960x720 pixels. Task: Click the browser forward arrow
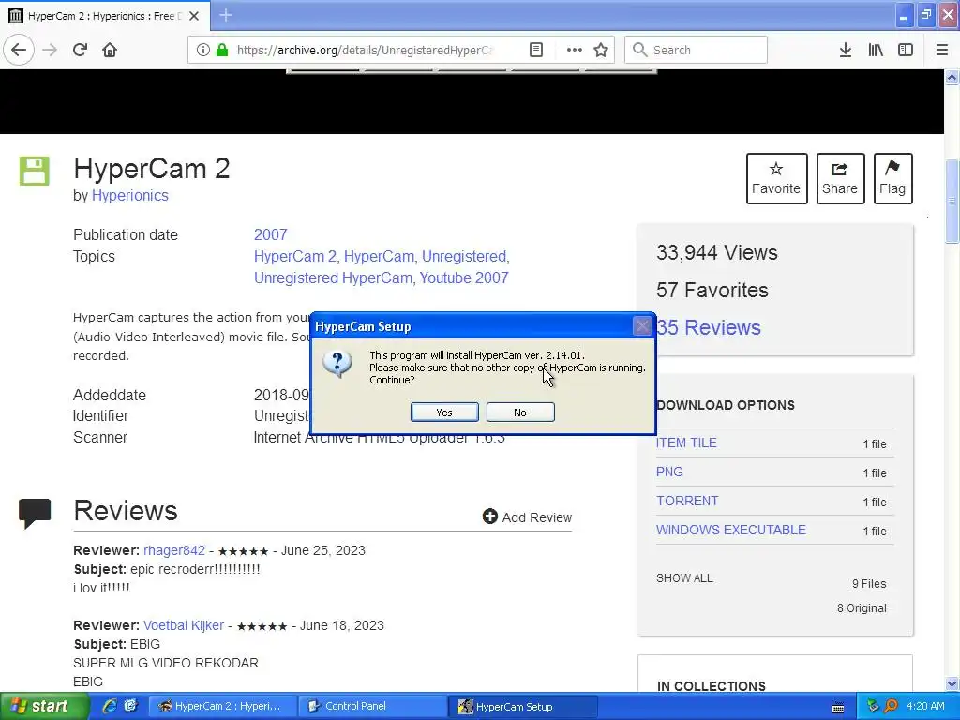[50, 50]
